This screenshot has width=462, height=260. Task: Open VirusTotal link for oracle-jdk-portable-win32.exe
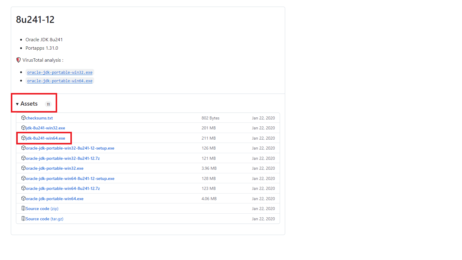(x=60, y=72)
